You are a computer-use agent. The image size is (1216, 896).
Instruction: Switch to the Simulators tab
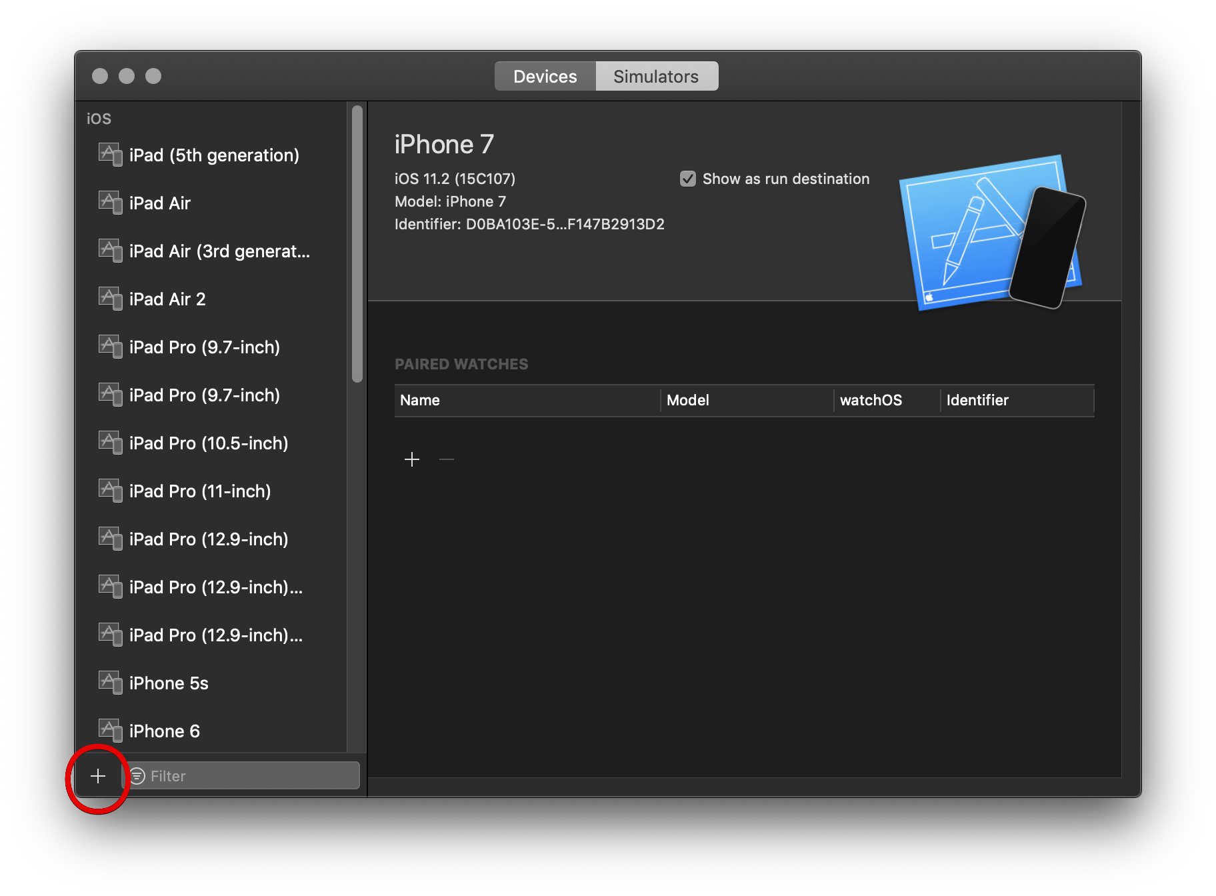point(657,76)
